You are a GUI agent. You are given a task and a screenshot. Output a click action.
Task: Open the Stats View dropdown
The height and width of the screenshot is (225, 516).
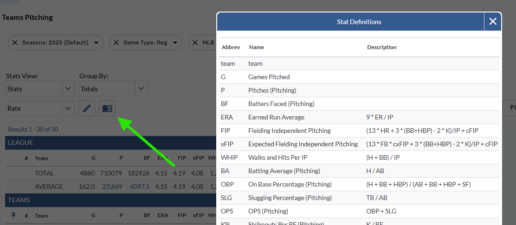click(x=40, y=88)
